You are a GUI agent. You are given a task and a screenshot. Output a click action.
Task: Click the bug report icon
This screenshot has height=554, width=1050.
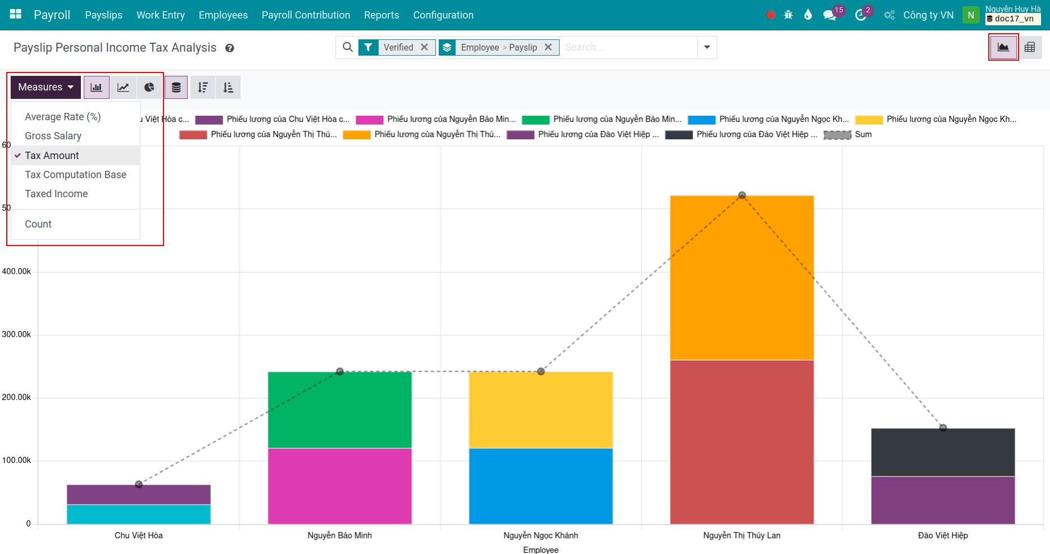point(788,15)
